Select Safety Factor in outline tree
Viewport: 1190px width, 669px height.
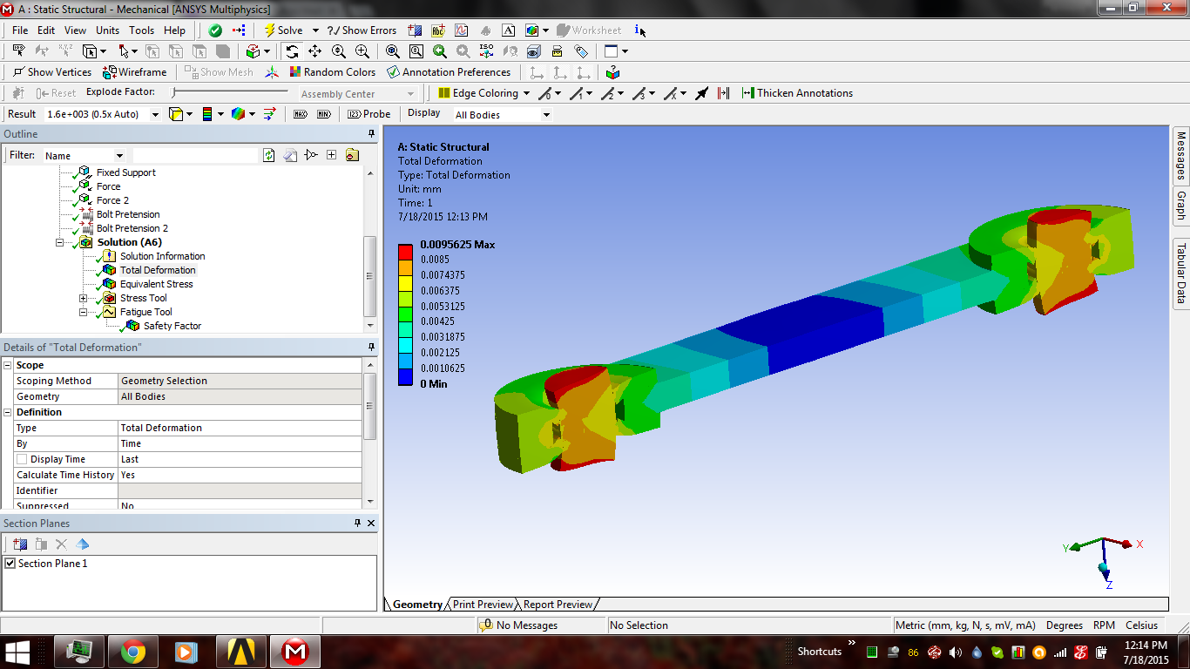coord(172,326)
